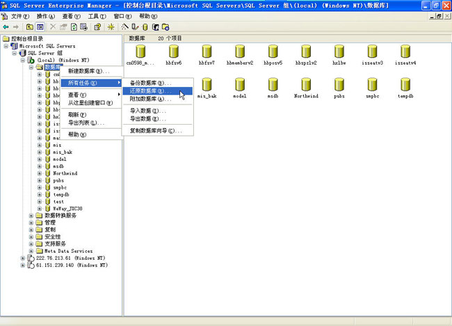Expand the 数据转换服务 folder node
The image size is (452, 326).
tap(31, 216)
